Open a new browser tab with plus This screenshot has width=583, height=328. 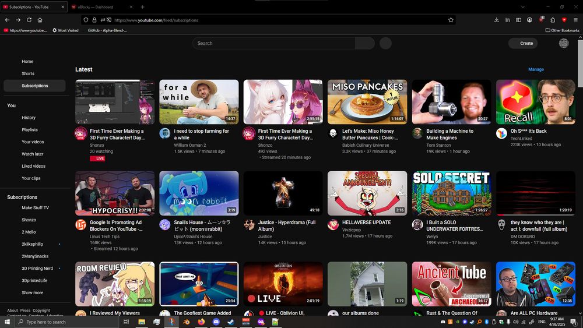(x=142, y=7)
